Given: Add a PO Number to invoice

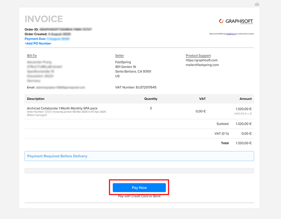Looking at the screenshot, I should [38, 43].
